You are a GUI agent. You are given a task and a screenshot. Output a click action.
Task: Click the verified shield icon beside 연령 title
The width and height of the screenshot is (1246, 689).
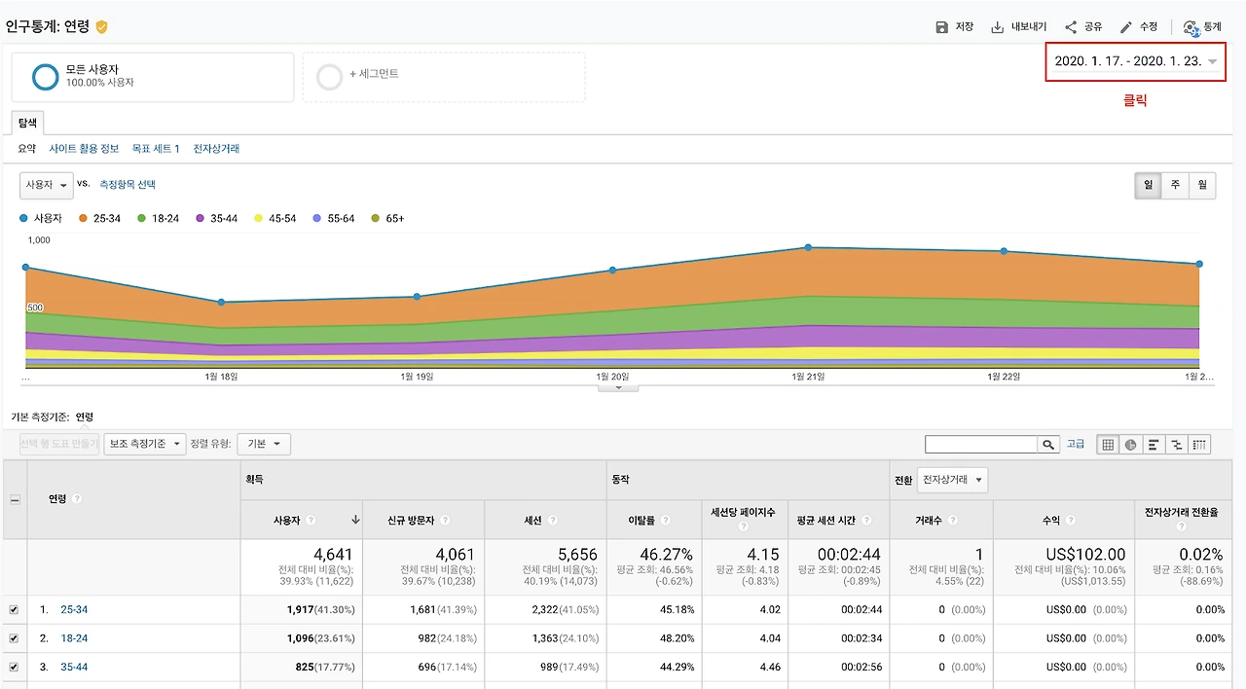point(101,27)
